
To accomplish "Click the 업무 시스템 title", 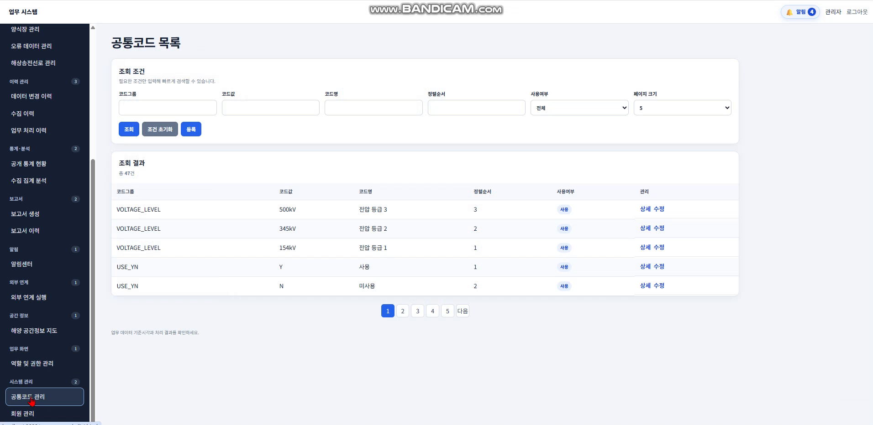I will [23, 12].
